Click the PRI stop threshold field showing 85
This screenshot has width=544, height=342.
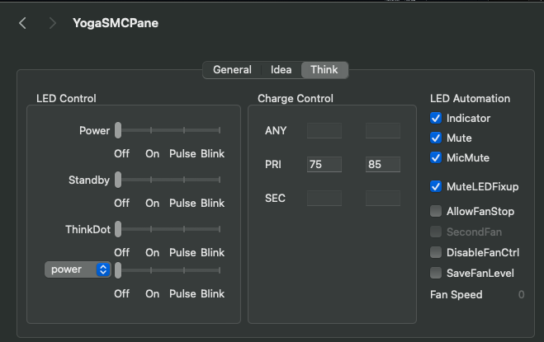coord(383,165)
